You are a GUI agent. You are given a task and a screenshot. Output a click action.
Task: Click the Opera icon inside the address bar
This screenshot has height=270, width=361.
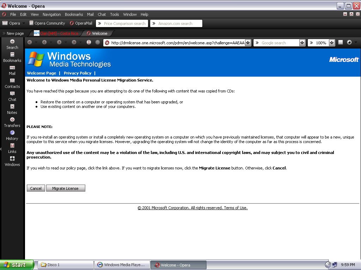[107, 43]
